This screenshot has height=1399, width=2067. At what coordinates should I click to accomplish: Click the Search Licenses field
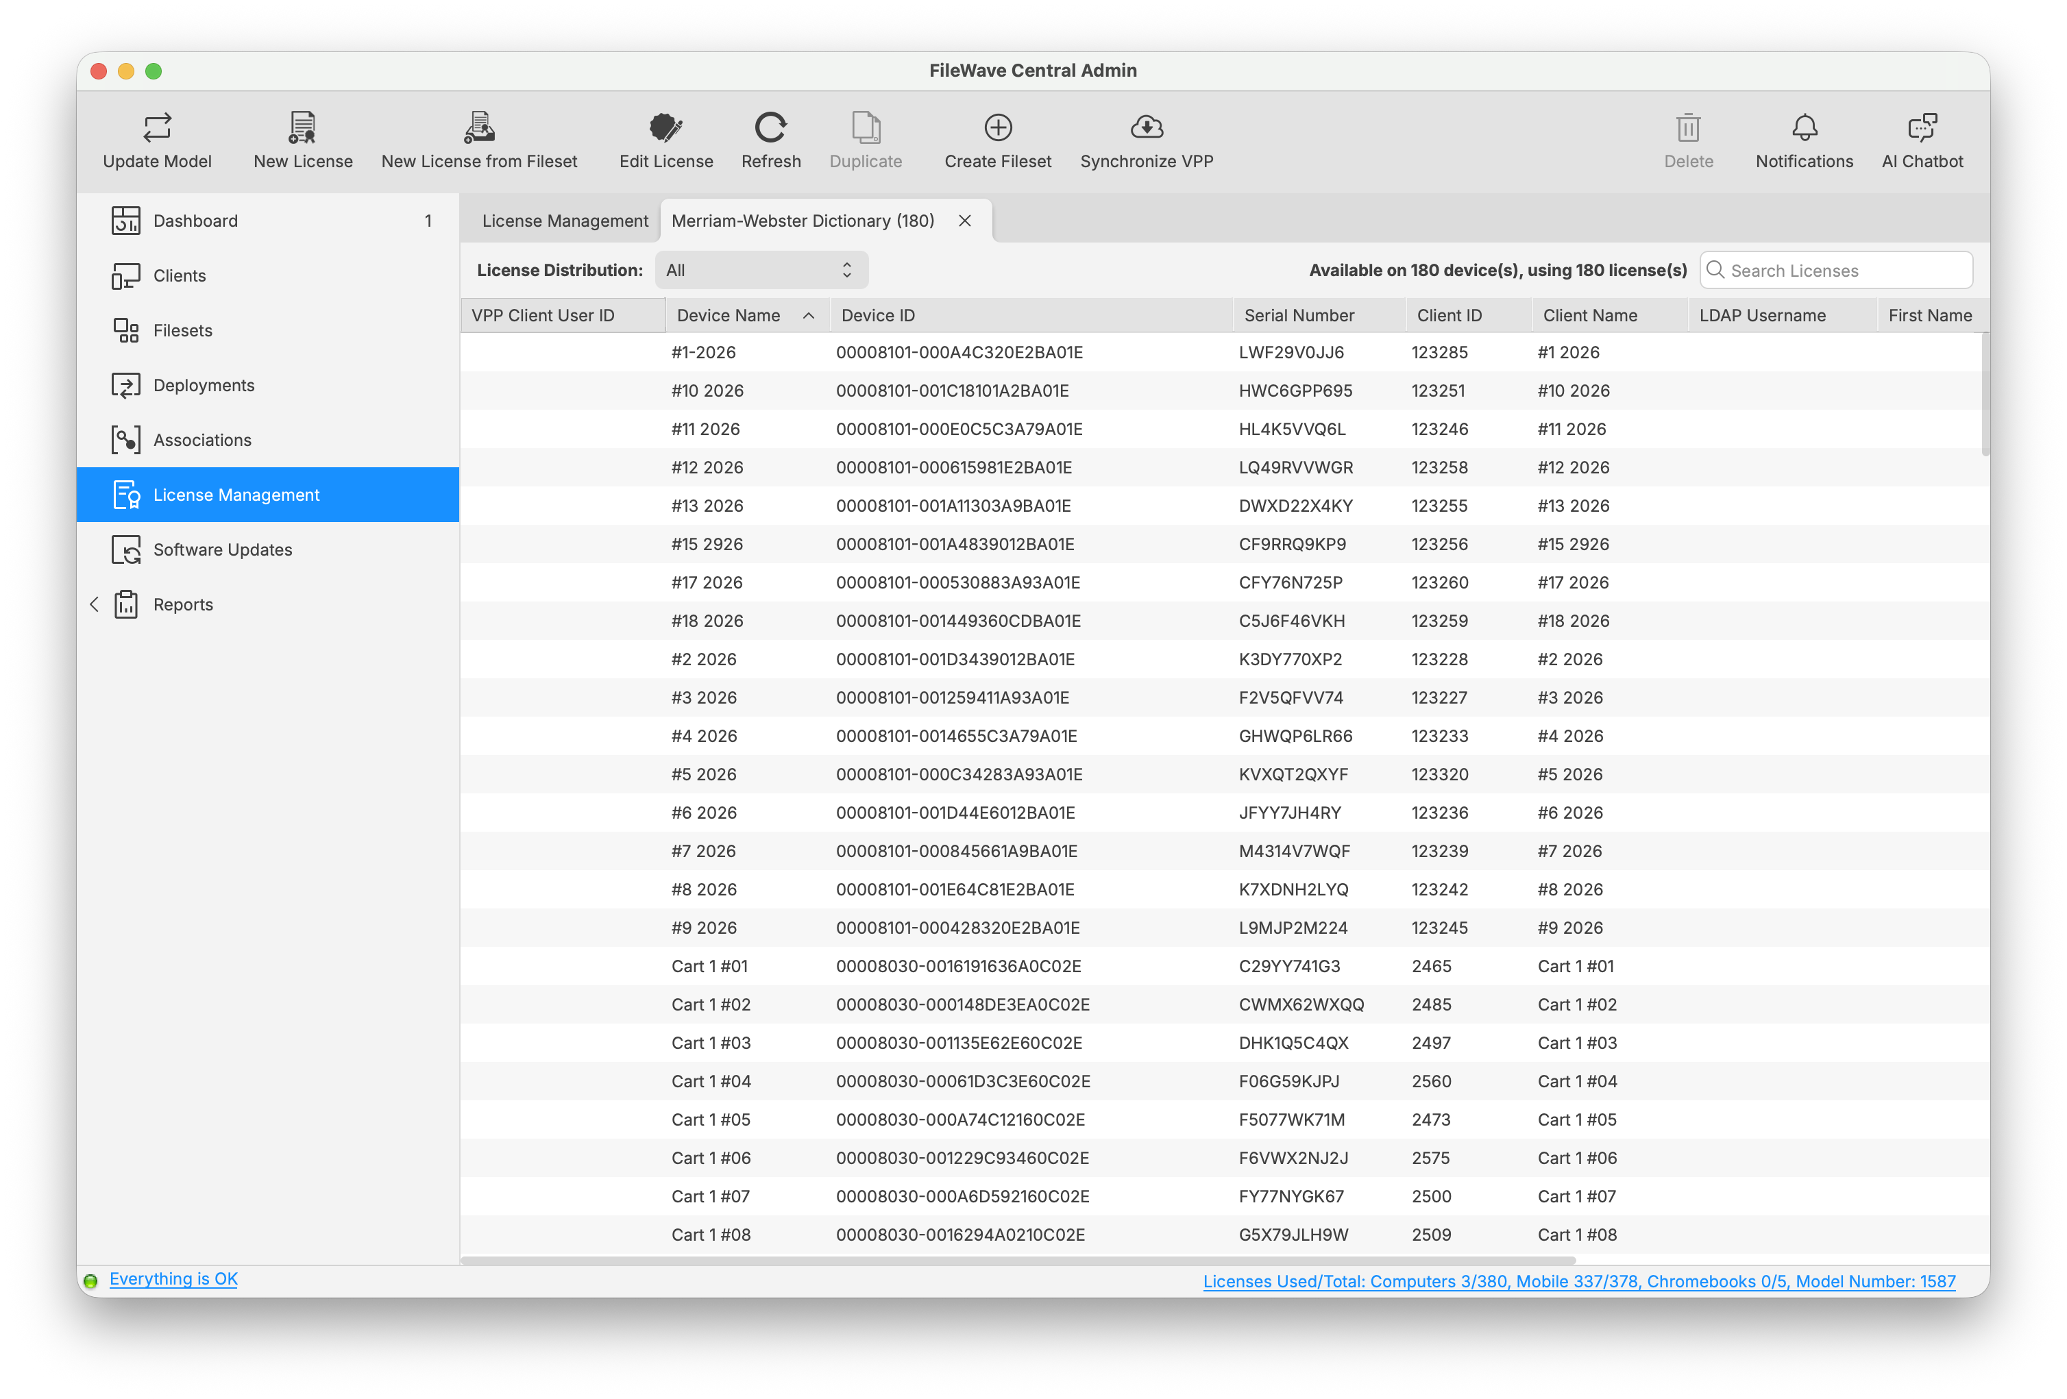[x=1836, y=271]
